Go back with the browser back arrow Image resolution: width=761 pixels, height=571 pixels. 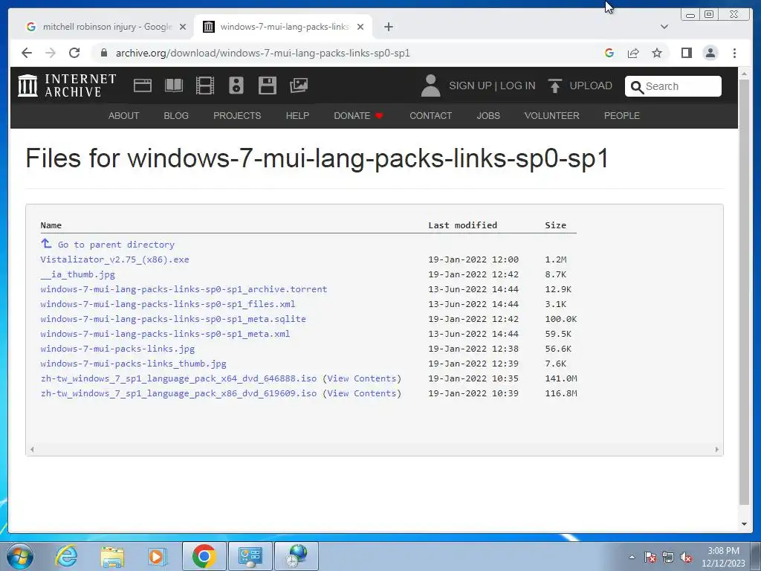point(27,53)
